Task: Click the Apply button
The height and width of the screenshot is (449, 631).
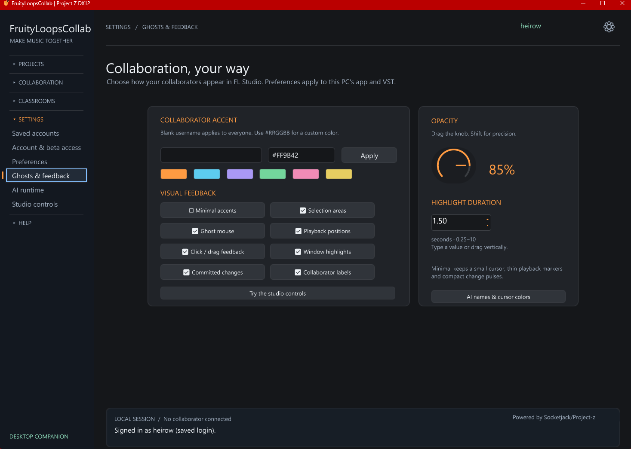Action: 369,156
